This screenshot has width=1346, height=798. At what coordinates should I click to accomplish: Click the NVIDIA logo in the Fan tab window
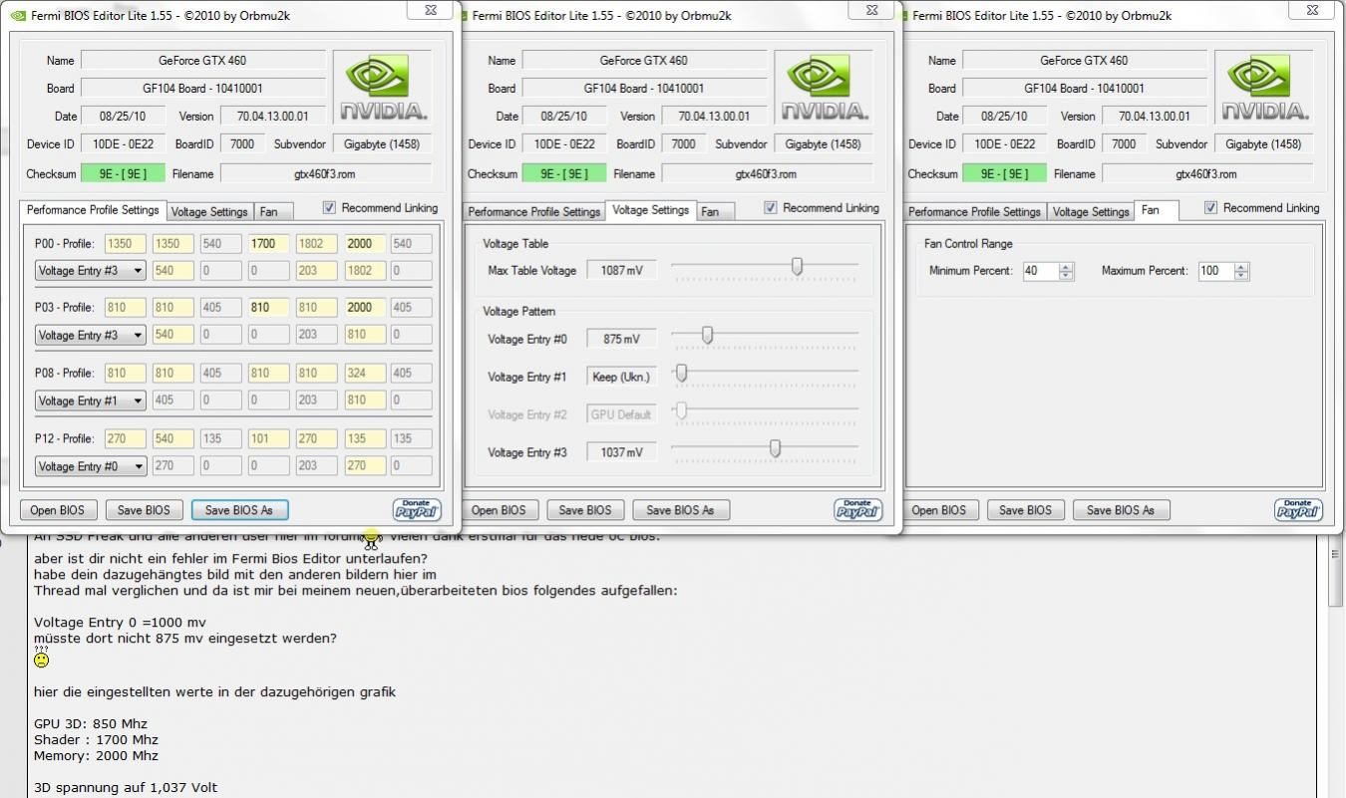click(x=1264, y=88)
